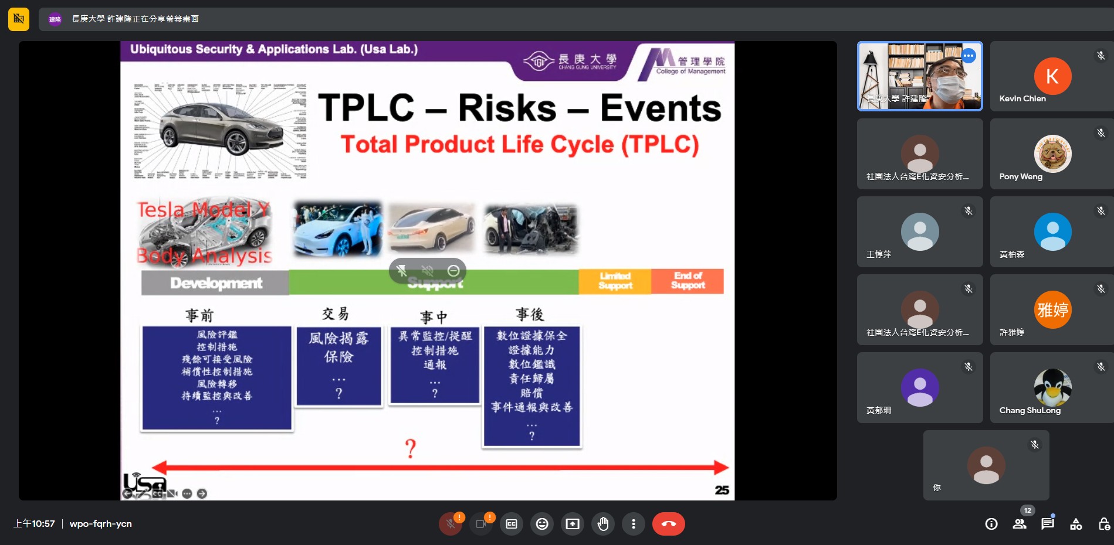Go to the previous slide with the left-arrow icon
1114x545 pixels.
(127, 494)
